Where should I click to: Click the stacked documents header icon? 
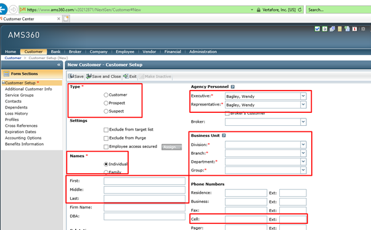[332, 29]
